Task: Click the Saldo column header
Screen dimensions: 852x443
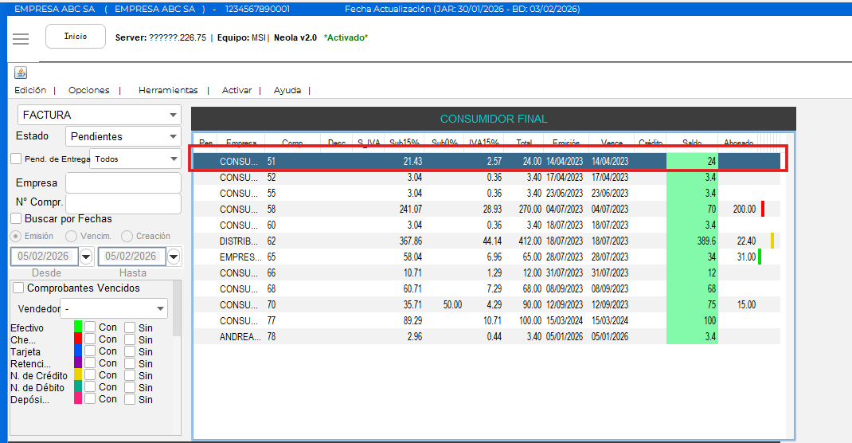Action: tap(692, 143)
